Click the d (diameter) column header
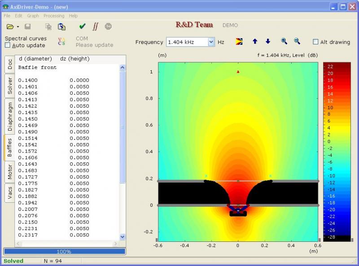Viewport: 359px width, 266px height. coord(35,59)
